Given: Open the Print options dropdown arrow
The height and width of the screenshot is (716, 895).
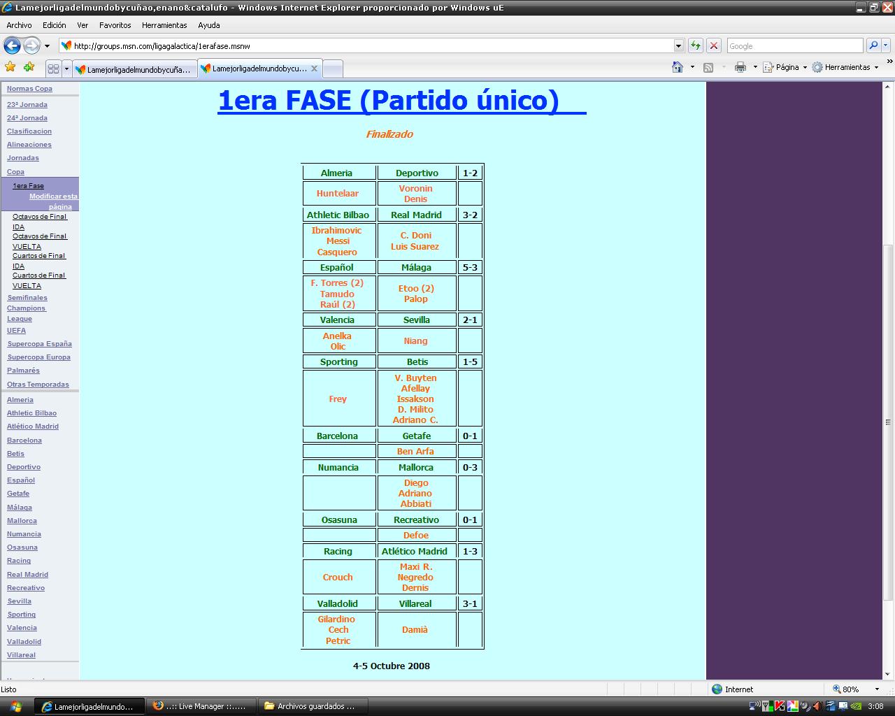Looking at the screenshot, I should pyautogui.click(x=755, y=67).
